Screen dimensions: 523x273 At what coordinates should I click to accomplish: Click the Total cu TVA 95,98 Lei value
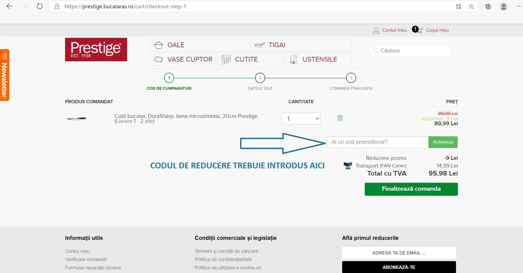[x=443, y=173]
